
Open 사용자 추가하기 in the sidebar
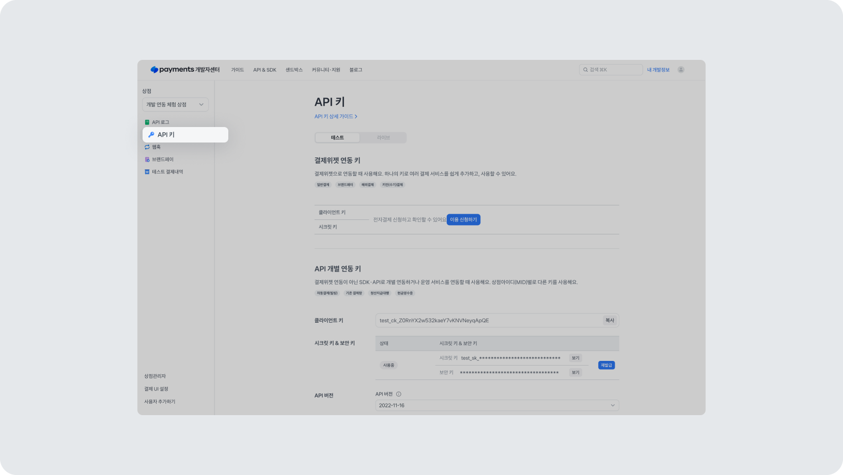pyautogui.click(x=160, y=402)
